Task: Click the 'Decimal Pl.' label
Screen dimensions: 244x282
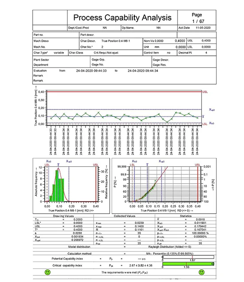Action: (x=185, y=53)
